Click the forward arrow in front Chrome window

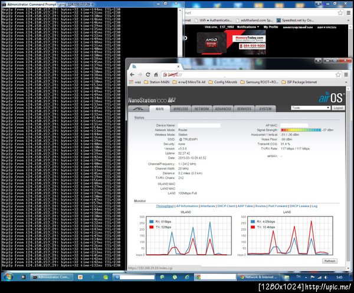(140, 75)
